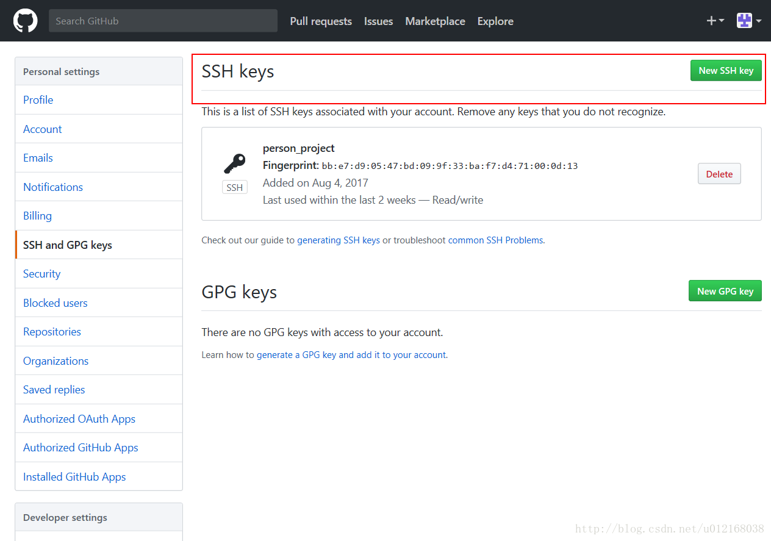Screen dimensions: 771x541
Task: Open Security settings page
Action: point(99,274)
